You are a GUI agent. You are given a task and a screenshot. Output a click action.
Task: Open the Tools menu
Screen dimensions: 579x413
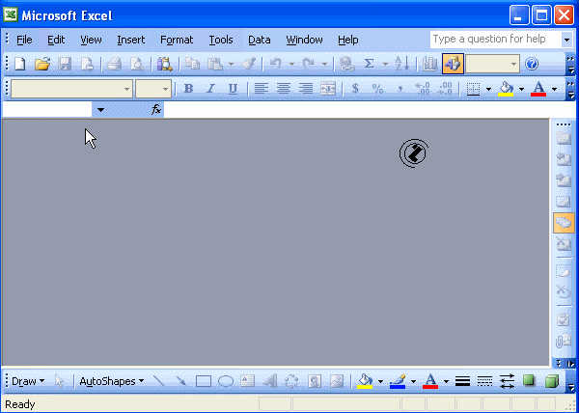pos(221,40)
